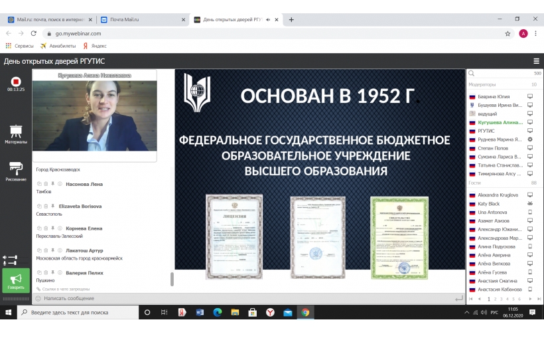Select the Рисование drawing tool

(x=16, y=171)
